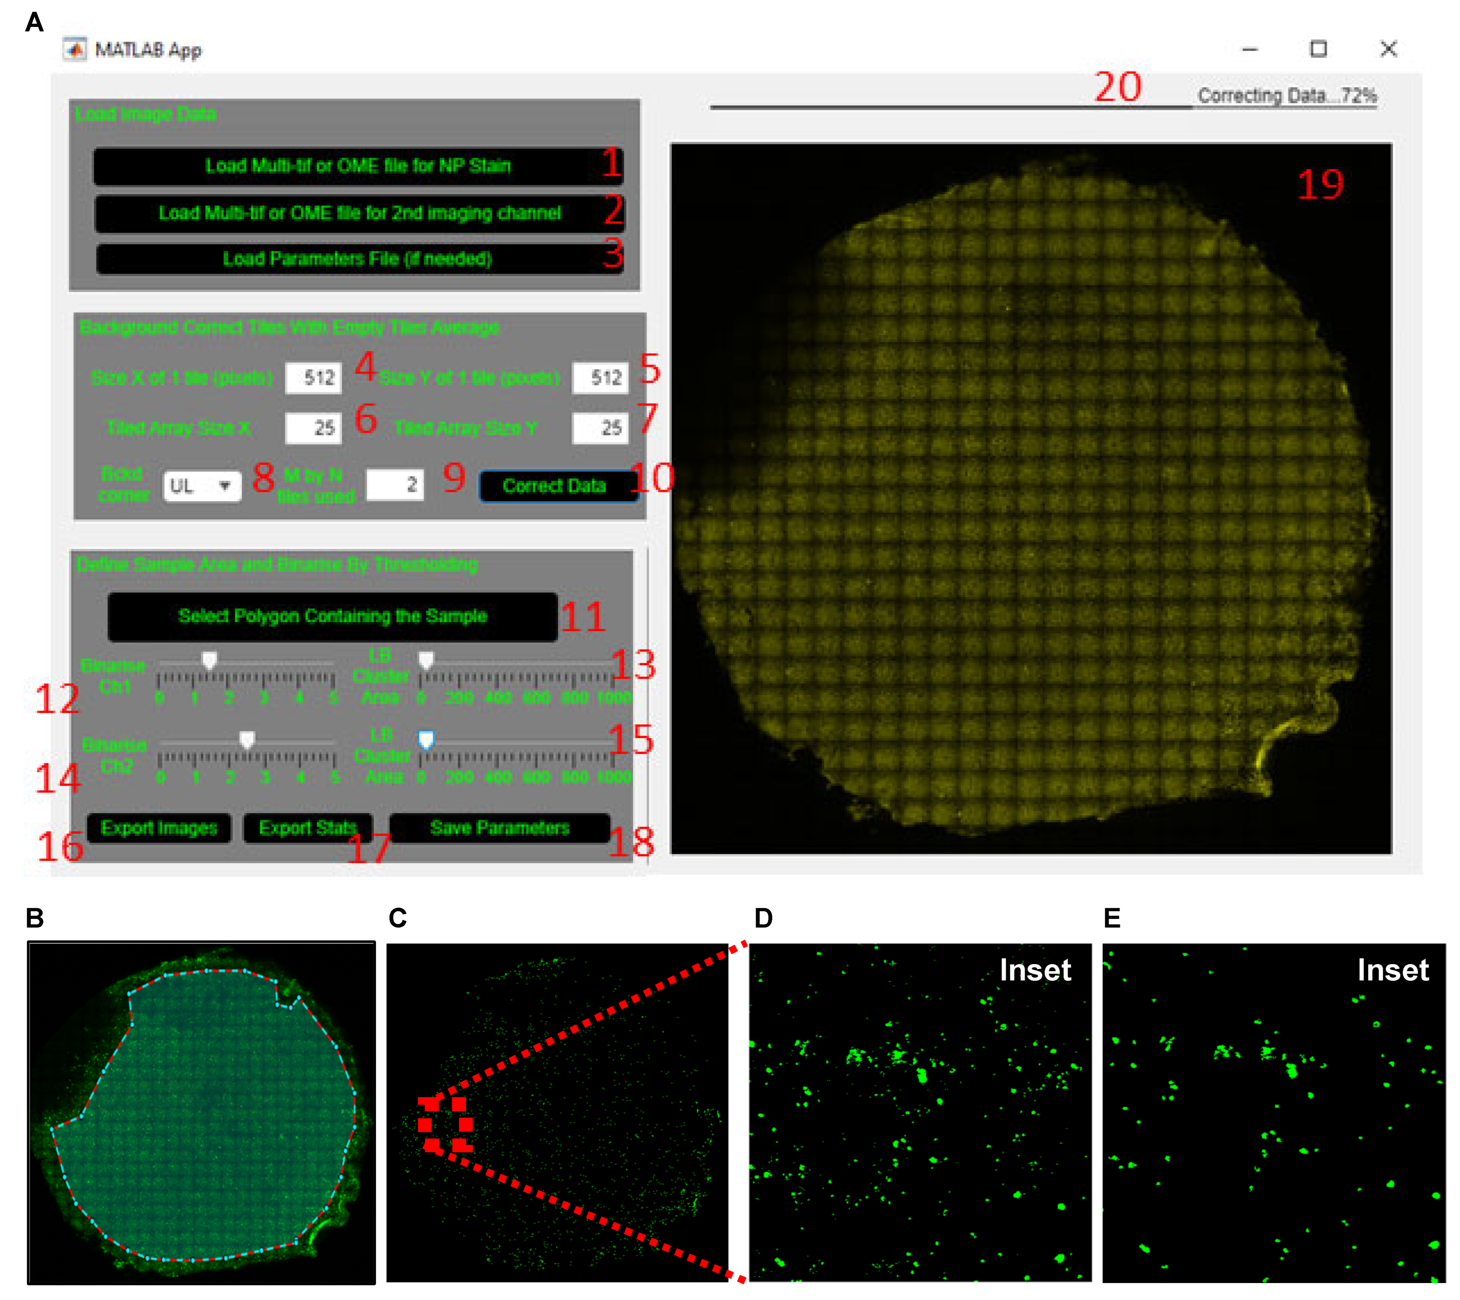Click the Ch2 LB Cluster Area slider handle

click(426, 739)
